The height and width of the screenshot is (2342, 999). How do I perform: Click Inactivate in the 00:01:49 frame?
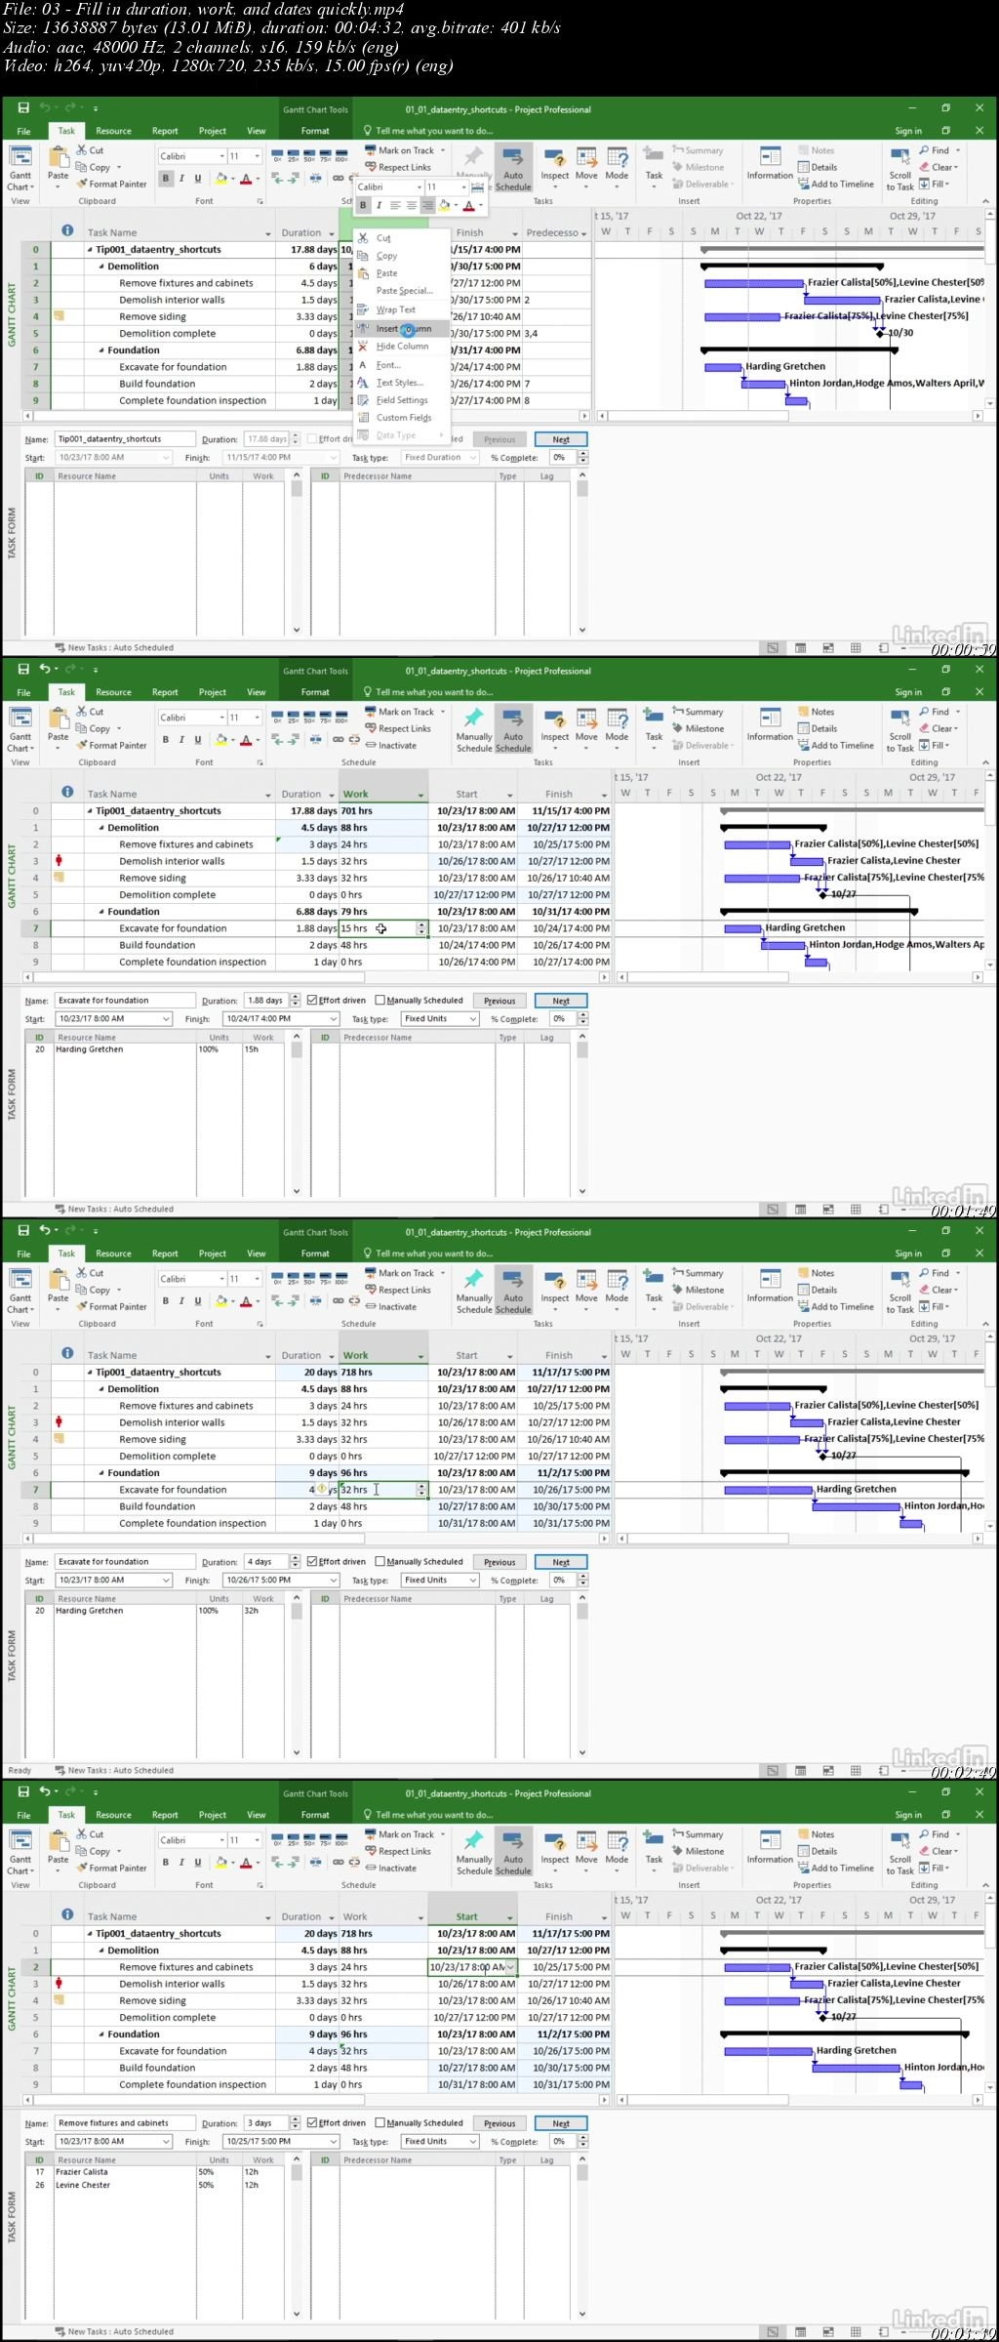click(390, 745)
